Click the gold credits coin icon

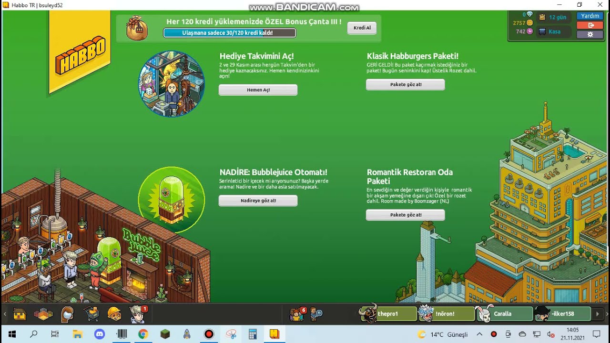pyautogui.click(x=529, y=23)
